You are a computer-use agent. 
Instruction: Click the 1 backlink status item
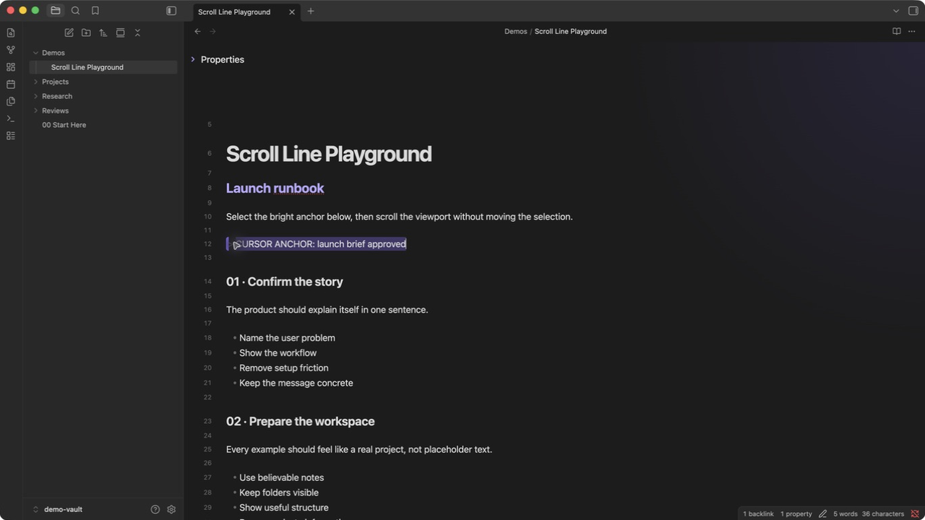click(758, 513)
